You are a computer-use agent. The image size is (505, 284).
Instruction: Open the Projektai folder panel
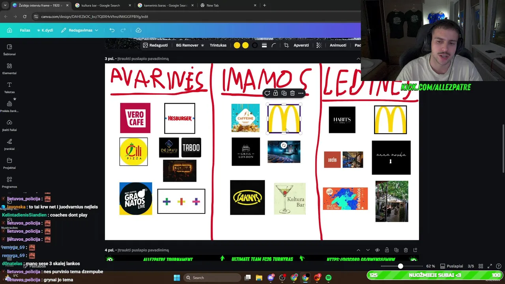(x=9, y=163)
